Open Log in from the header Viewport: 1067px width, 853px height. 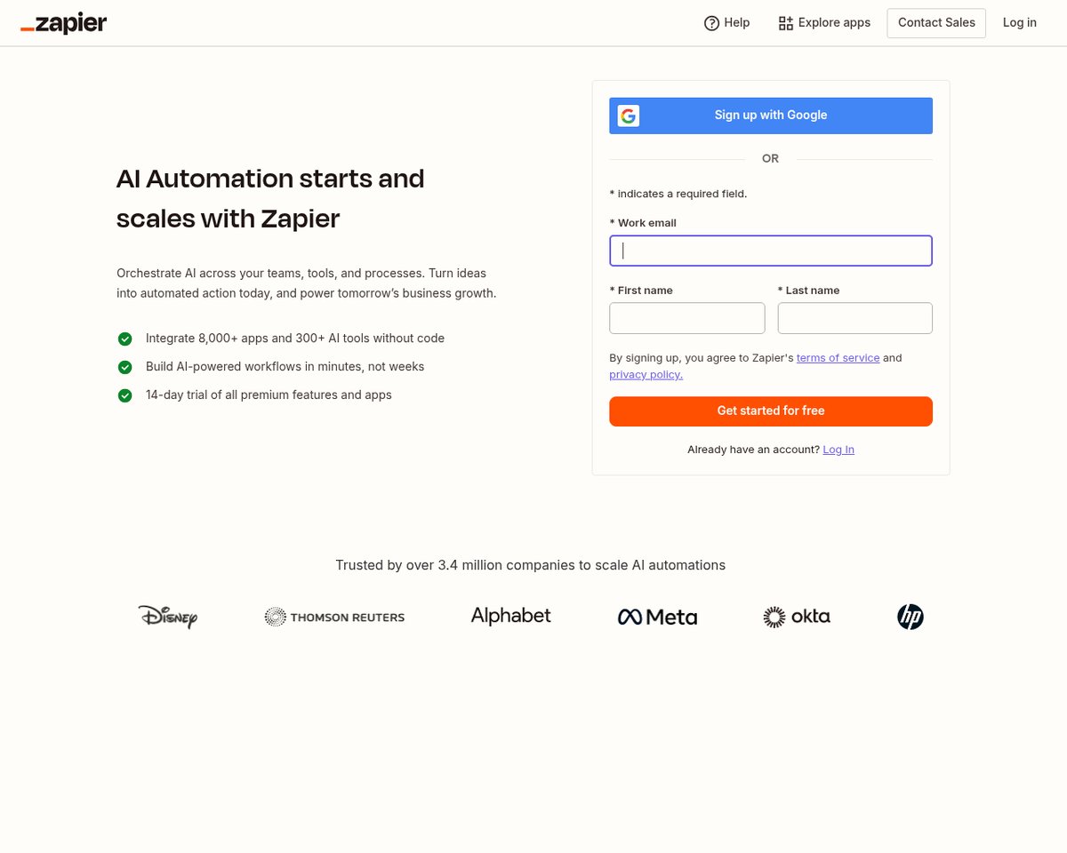[x=1020, y=23]
